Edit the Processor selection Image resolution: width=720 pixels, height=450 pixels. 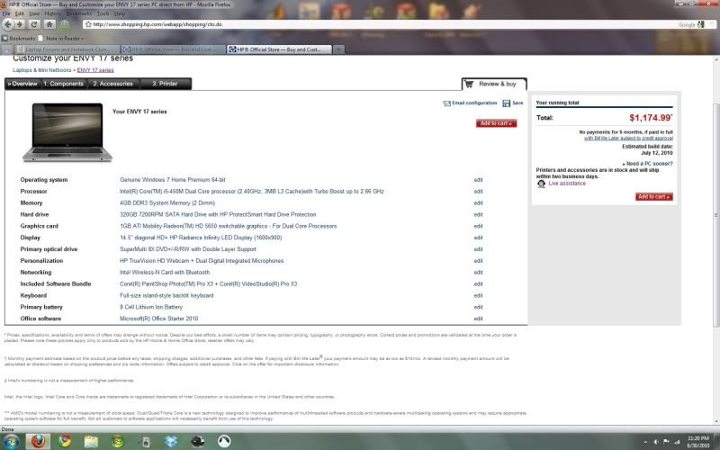pyautogui.click(x=478, y=192)
